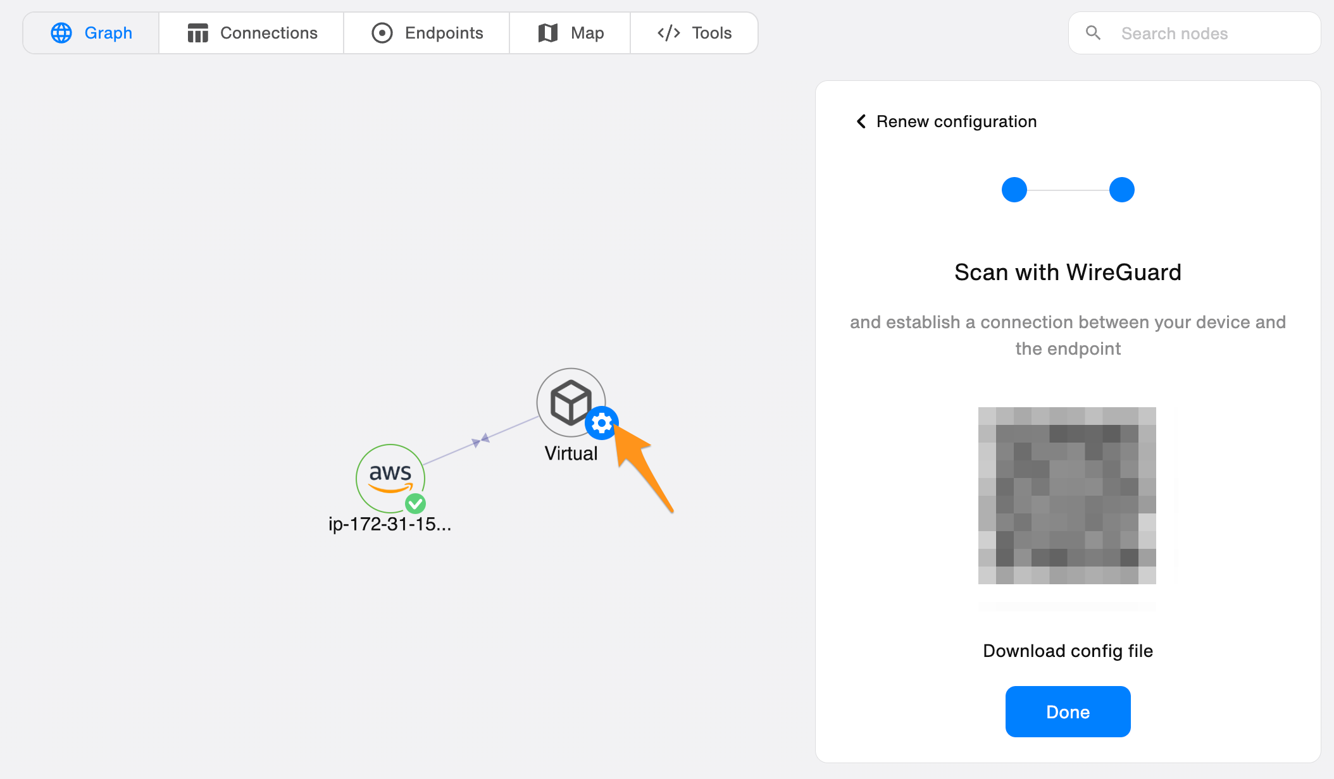Viewport: 1334px width, 779px height.
Task: Click the Map icon
Action: click(547, 33)
